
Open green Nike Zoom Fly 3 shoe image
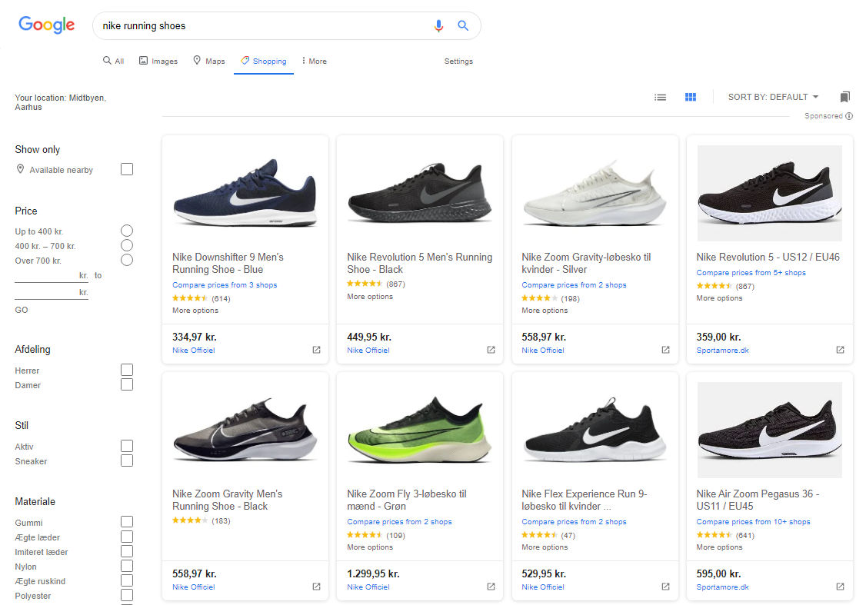[x=420, y=430]
